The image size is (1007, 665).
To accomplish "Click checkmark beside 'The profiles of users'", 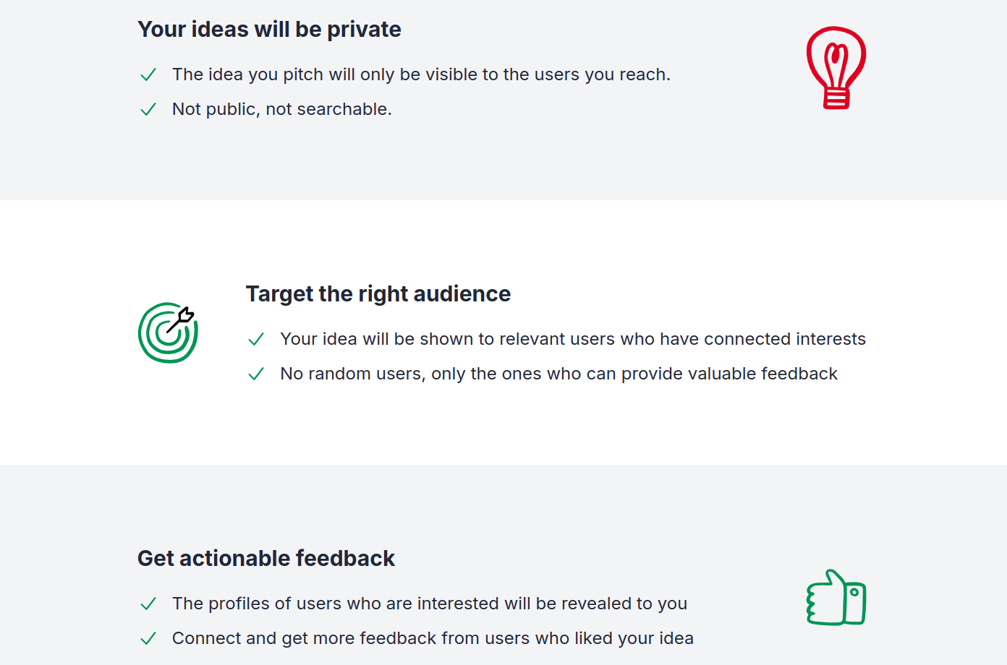I will tap(148, 604).
